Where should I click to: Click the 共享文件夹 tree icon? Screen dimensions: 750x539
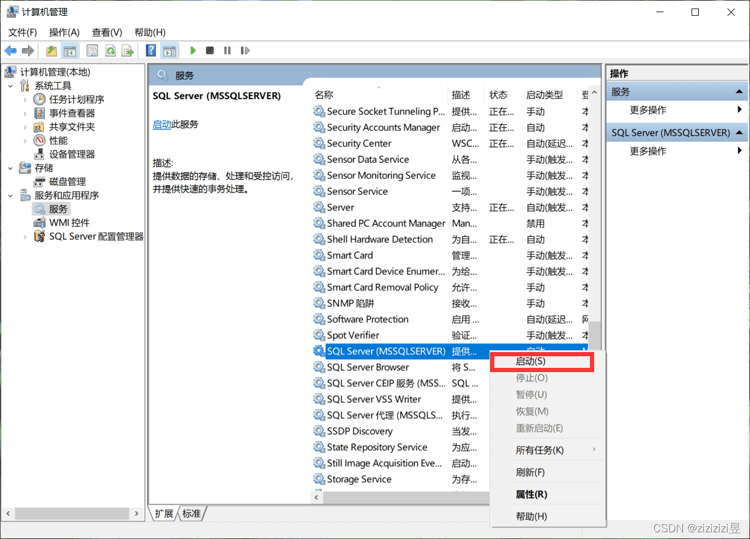pyautogui.click(x=39, y=127)
